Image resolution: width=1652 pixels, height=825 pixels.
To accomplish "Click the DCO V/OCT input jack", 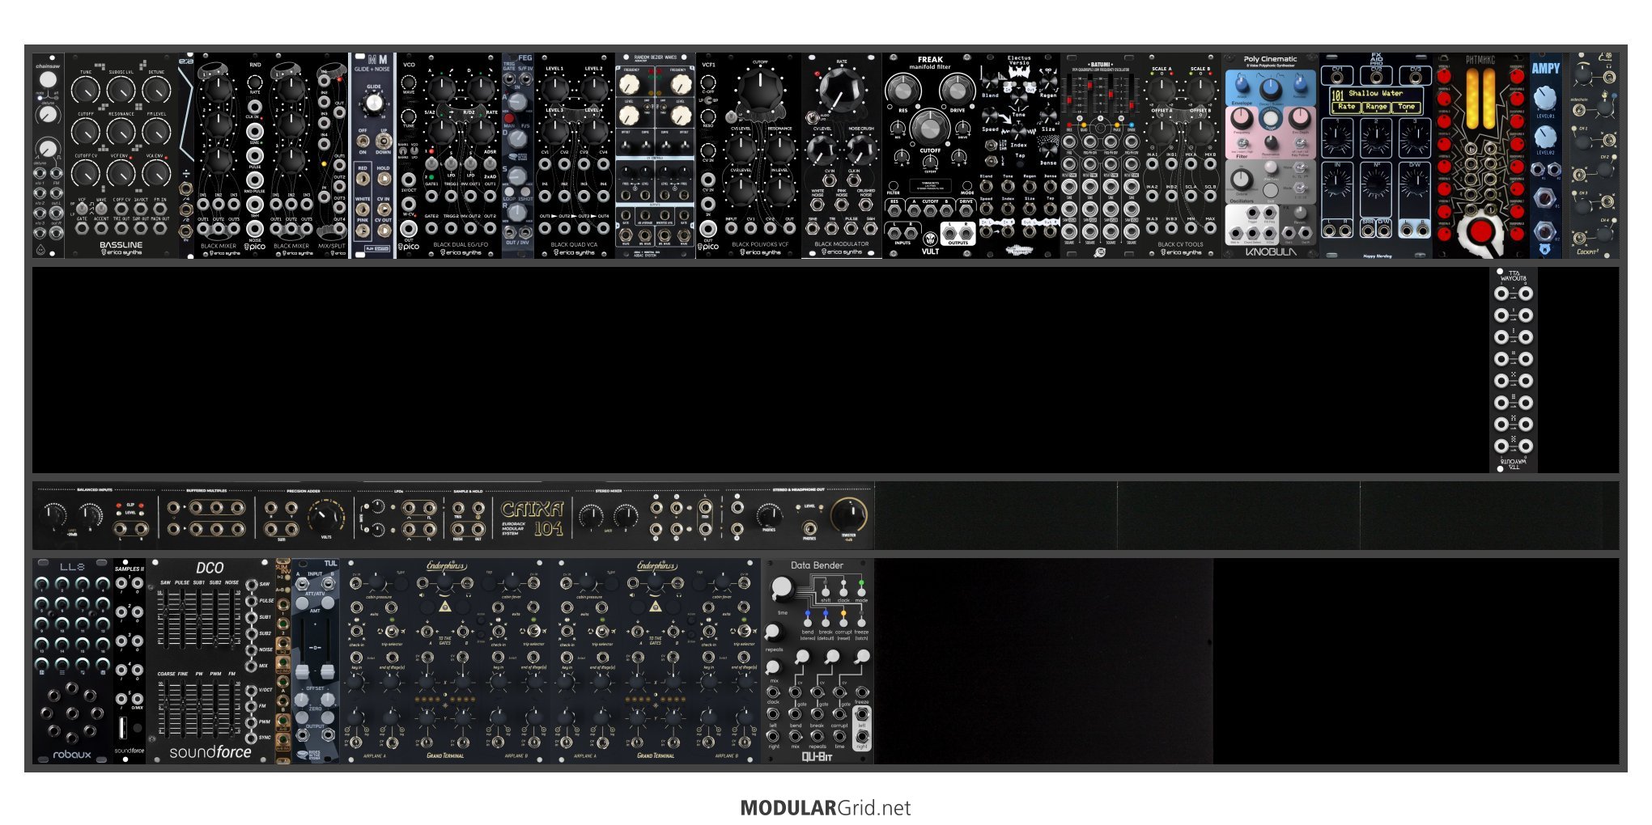I will tap(252, 689).
